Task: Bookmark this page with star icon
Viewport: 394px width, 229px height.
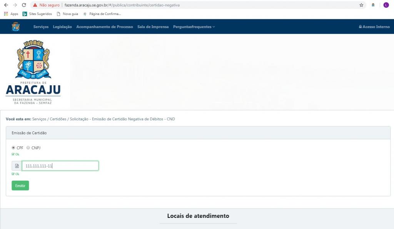Action: (x=361, y=5)
